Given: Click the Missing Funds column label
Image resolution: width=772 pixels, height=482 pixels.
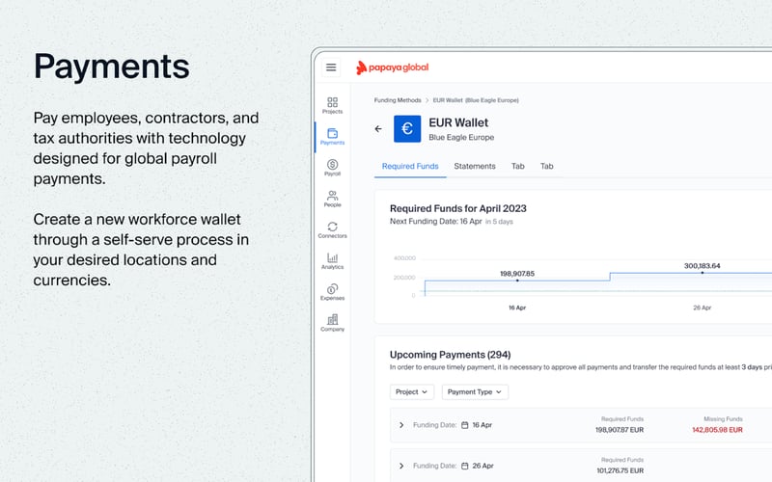Looking at the screenshot, I should click(x=723, y=419).
